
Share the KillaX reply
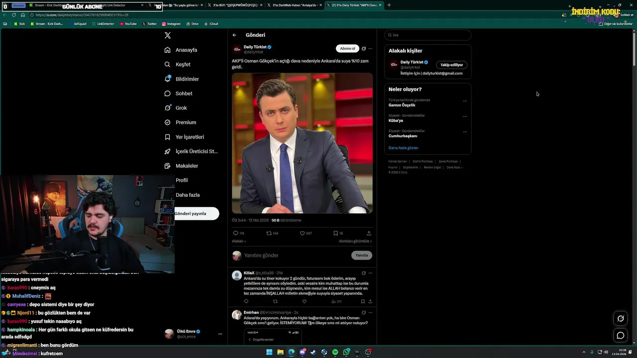point(370,301)
